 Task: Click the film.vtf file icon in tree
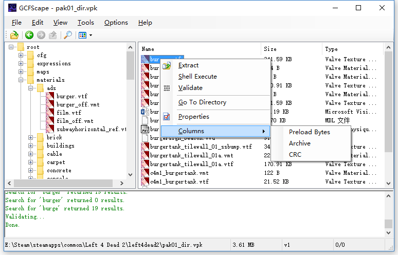[50, 113]
